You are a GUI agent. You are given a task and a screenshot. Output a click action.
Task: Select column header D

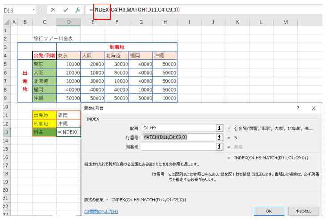coord(68,22)
